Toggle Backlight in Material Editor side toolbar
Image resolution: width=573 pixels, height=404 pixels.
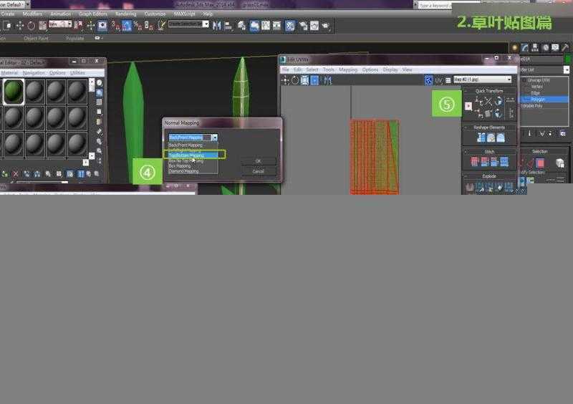[99, 93]
